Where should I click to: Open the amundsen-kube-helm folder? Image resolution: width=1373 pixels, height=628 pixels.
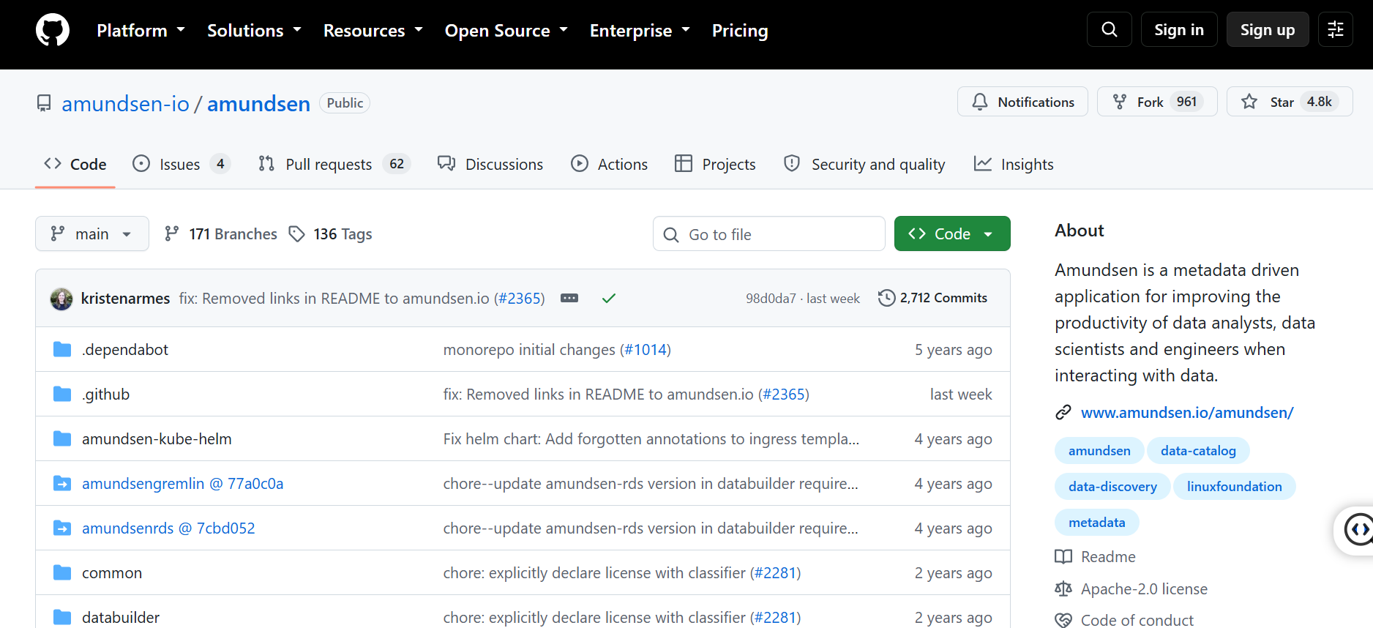coord(157,438)
